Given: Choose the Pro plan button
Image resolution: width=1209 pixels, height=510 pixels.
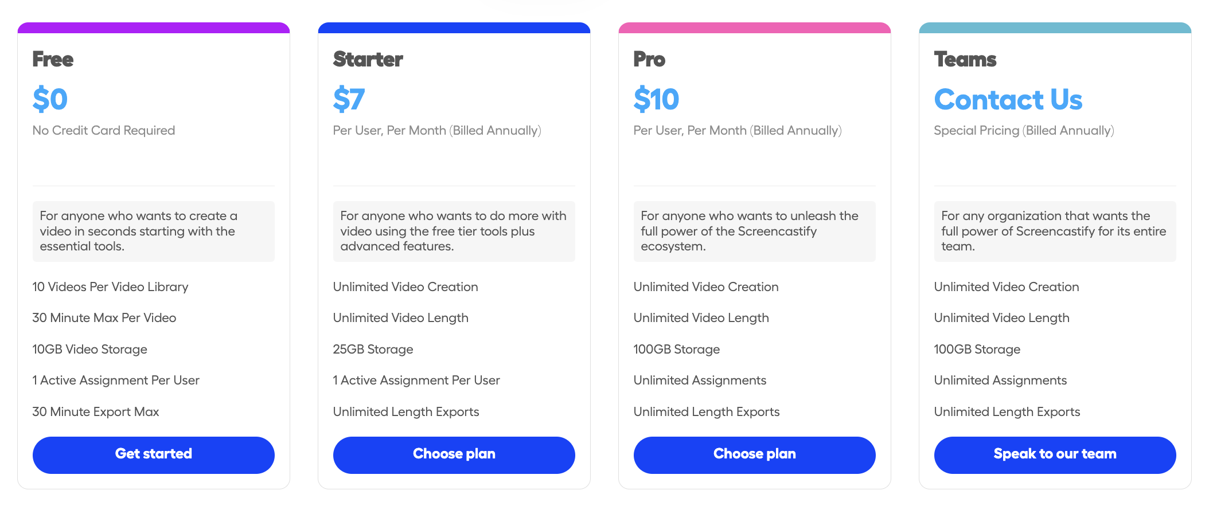Looking at the screenshot, I should click(x=754, y=455).
